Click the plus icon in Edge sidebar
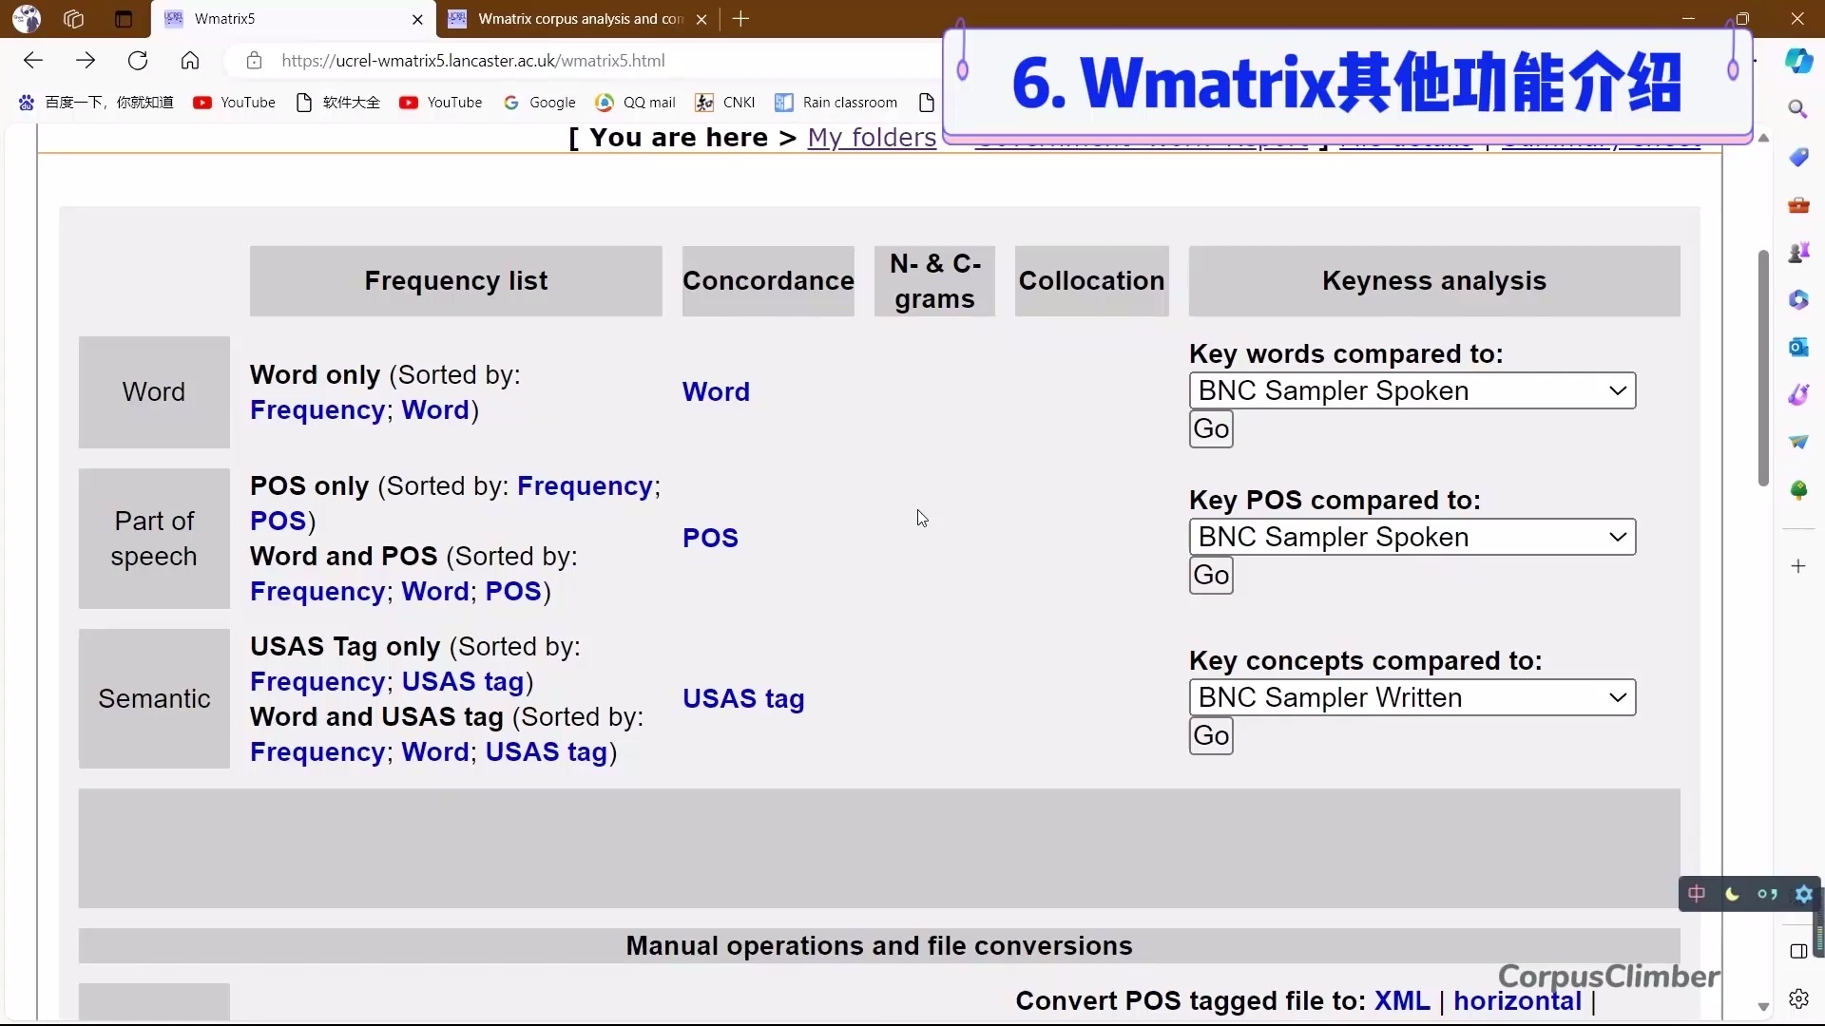Screen dimensions: 1825x1026 coord(1798,566)
